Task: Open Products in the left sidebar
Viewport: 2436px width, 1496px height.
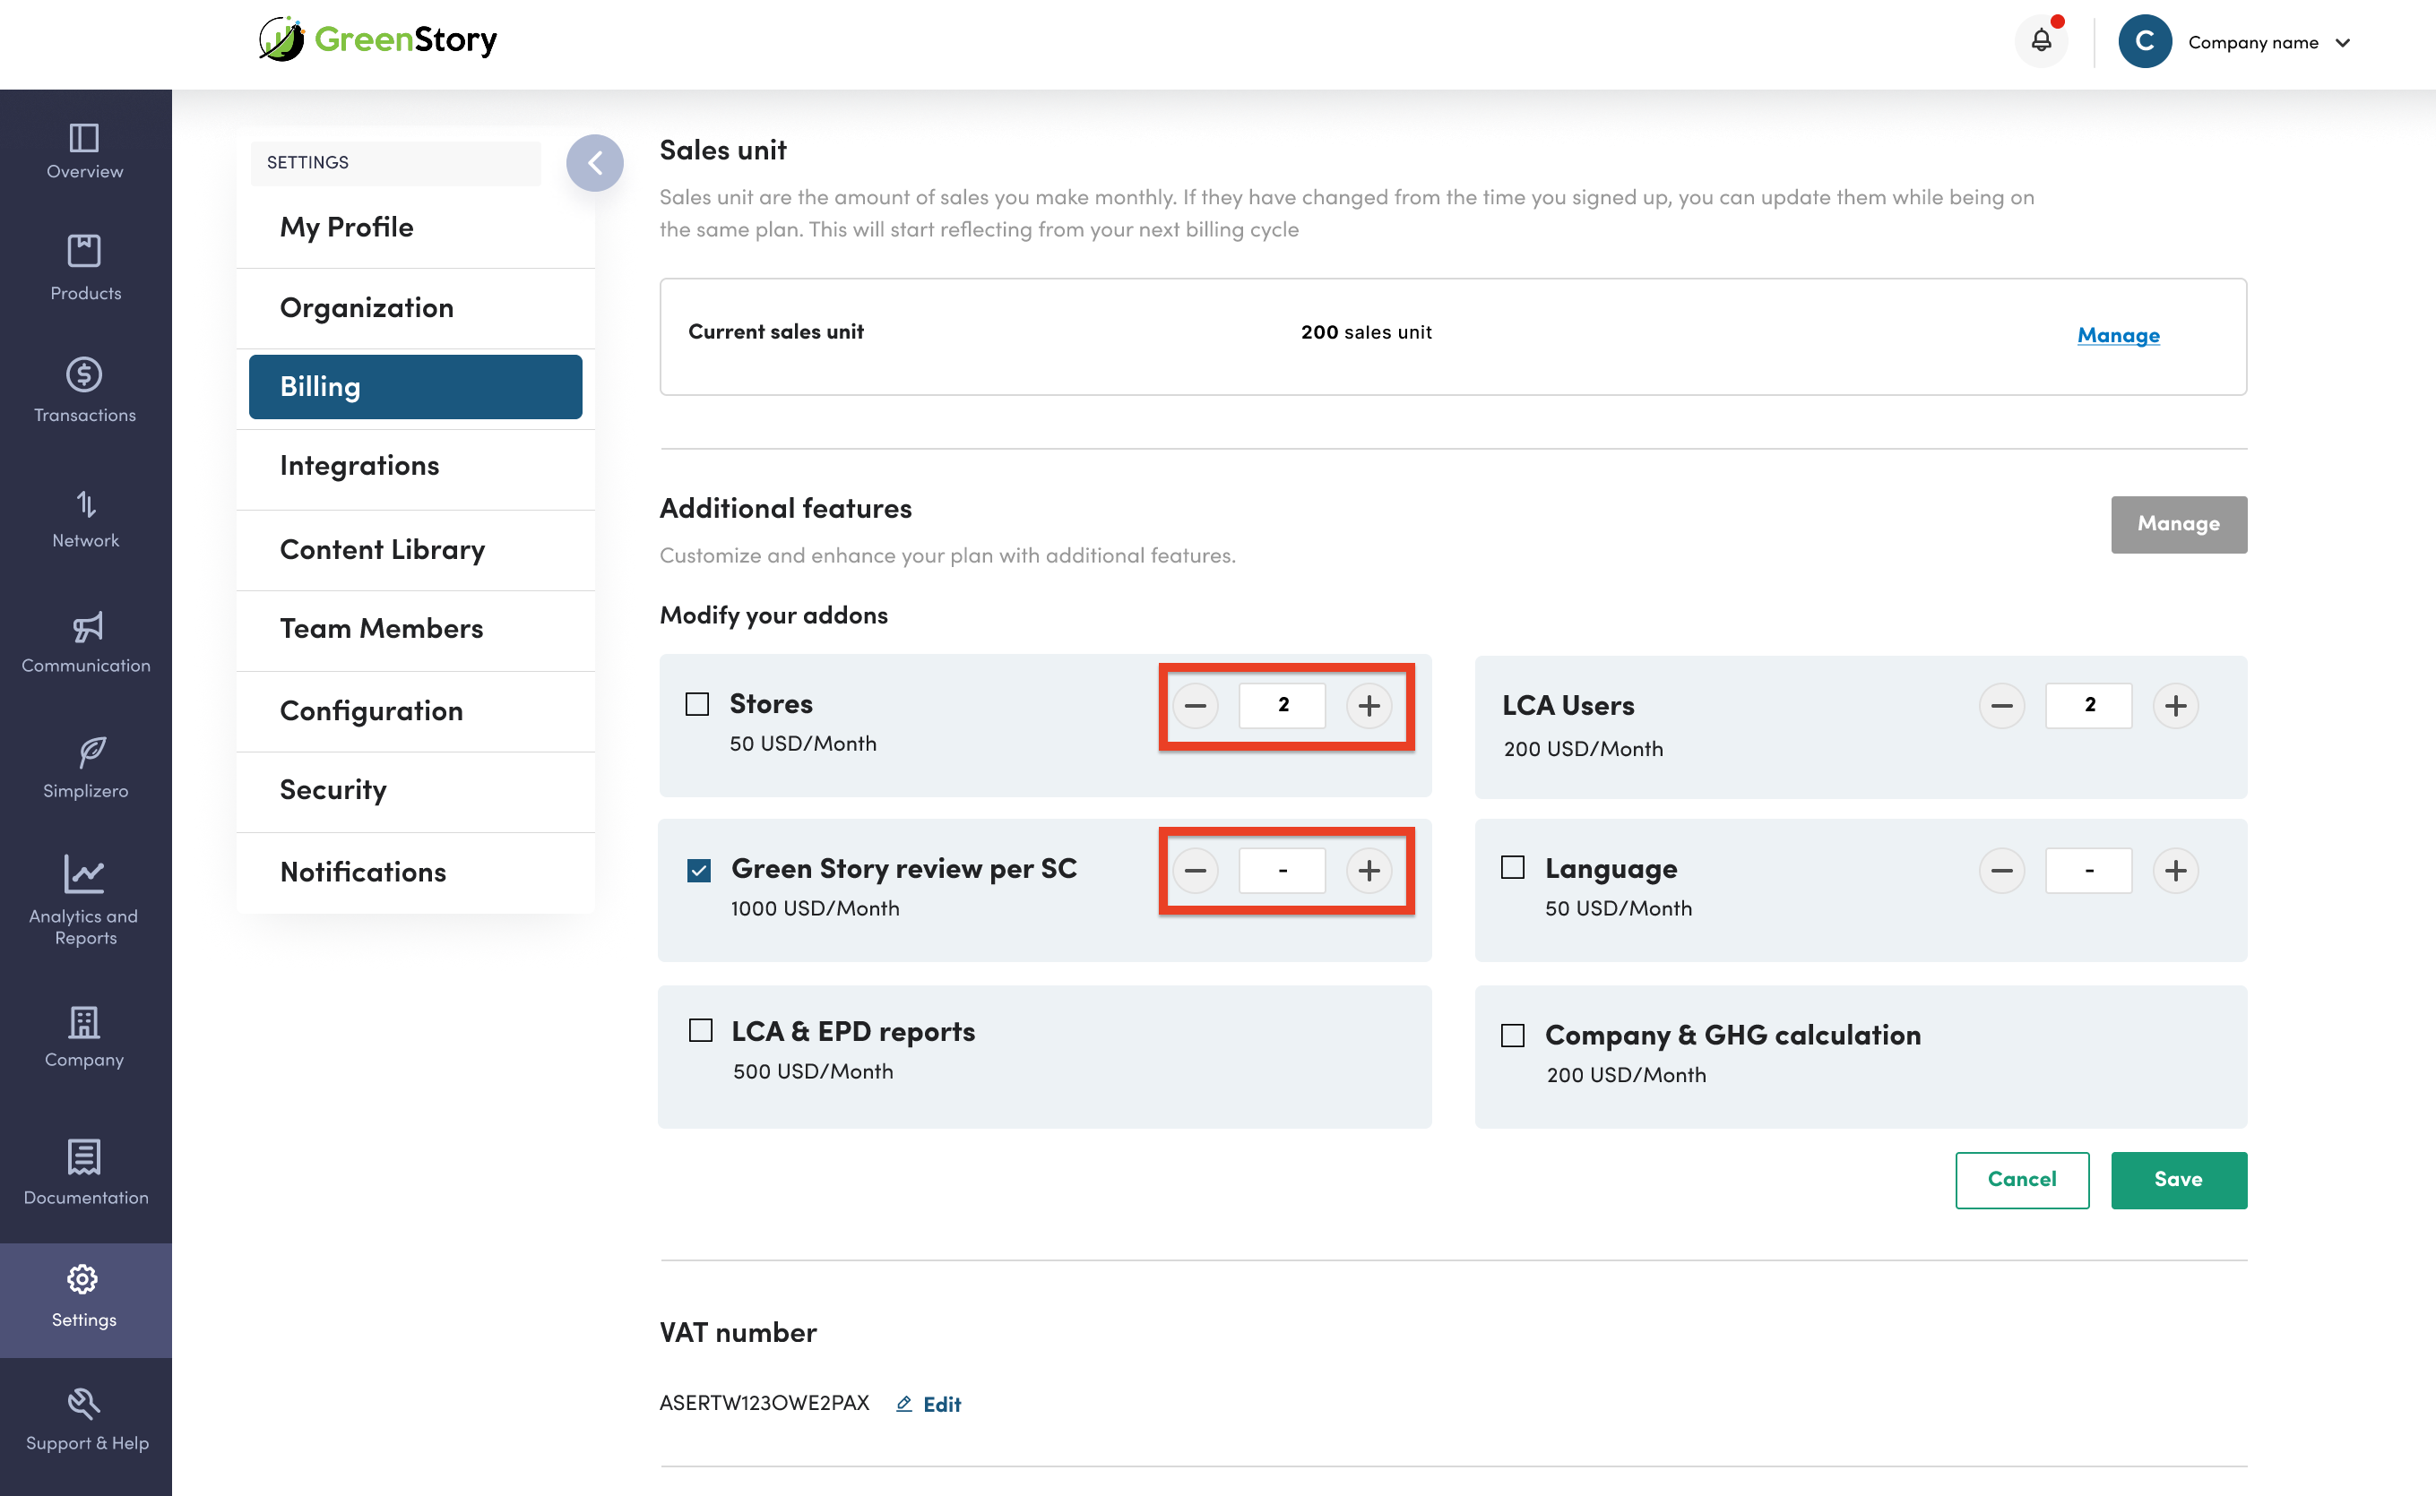Action: [x=85, y=267]
